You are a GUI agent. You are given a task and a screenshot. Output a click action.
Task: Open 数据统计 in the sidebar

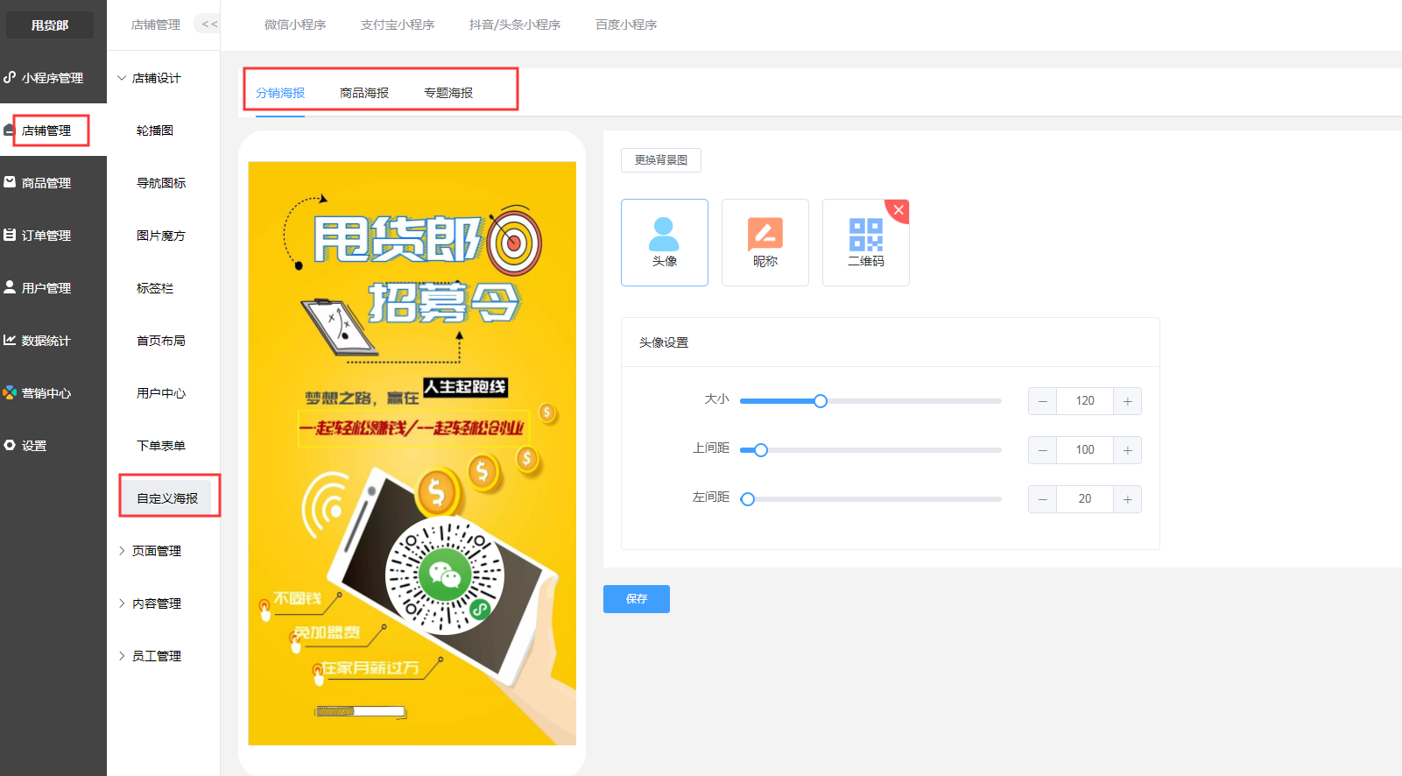click(x=53, y=341)
